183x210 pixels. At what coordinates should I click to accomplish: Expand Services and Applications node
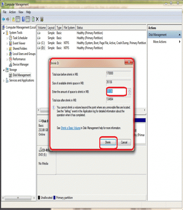[x=4, y=80]
